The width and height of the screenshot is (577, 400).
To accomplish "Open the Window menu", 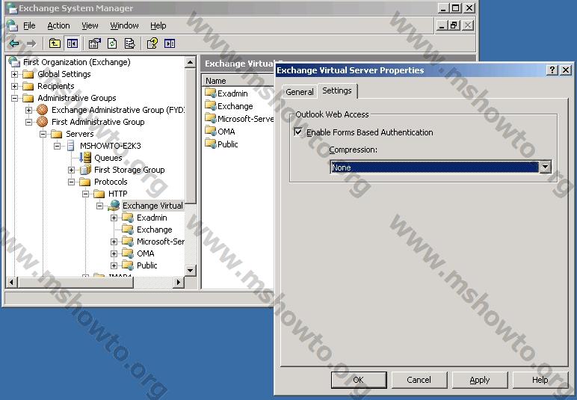I will 124,25.
